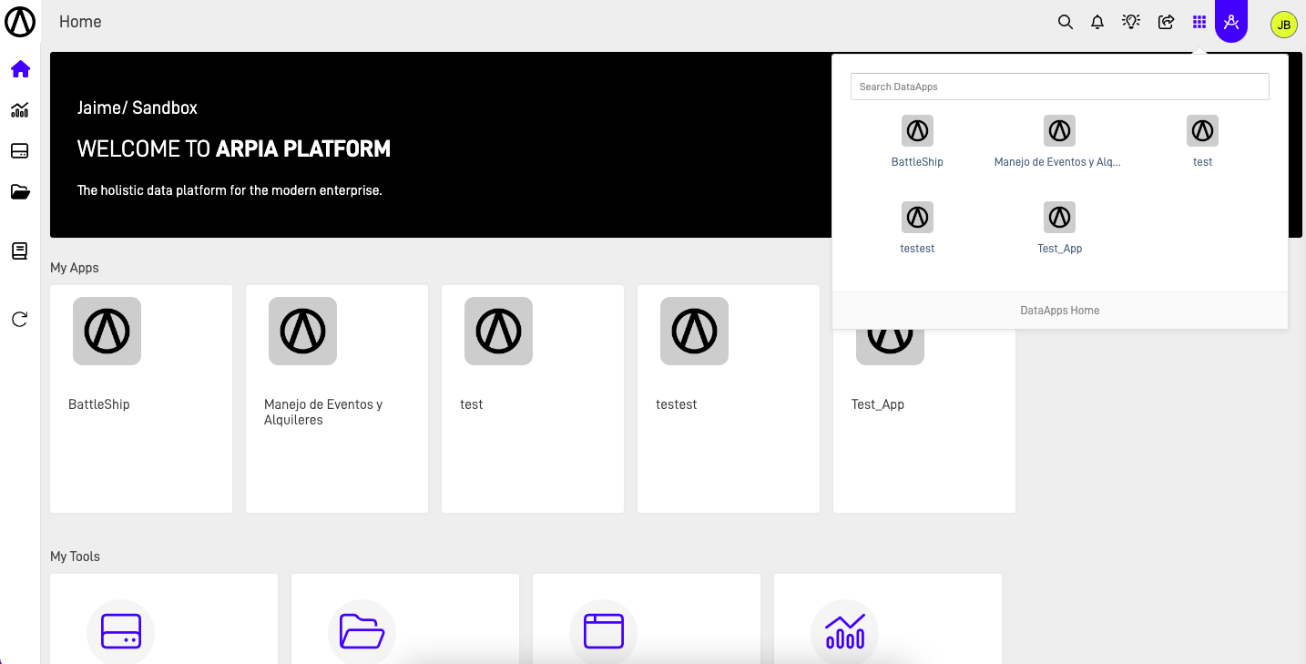
Task: Open the JB user avatar menu
Action: click(1283, 25)
